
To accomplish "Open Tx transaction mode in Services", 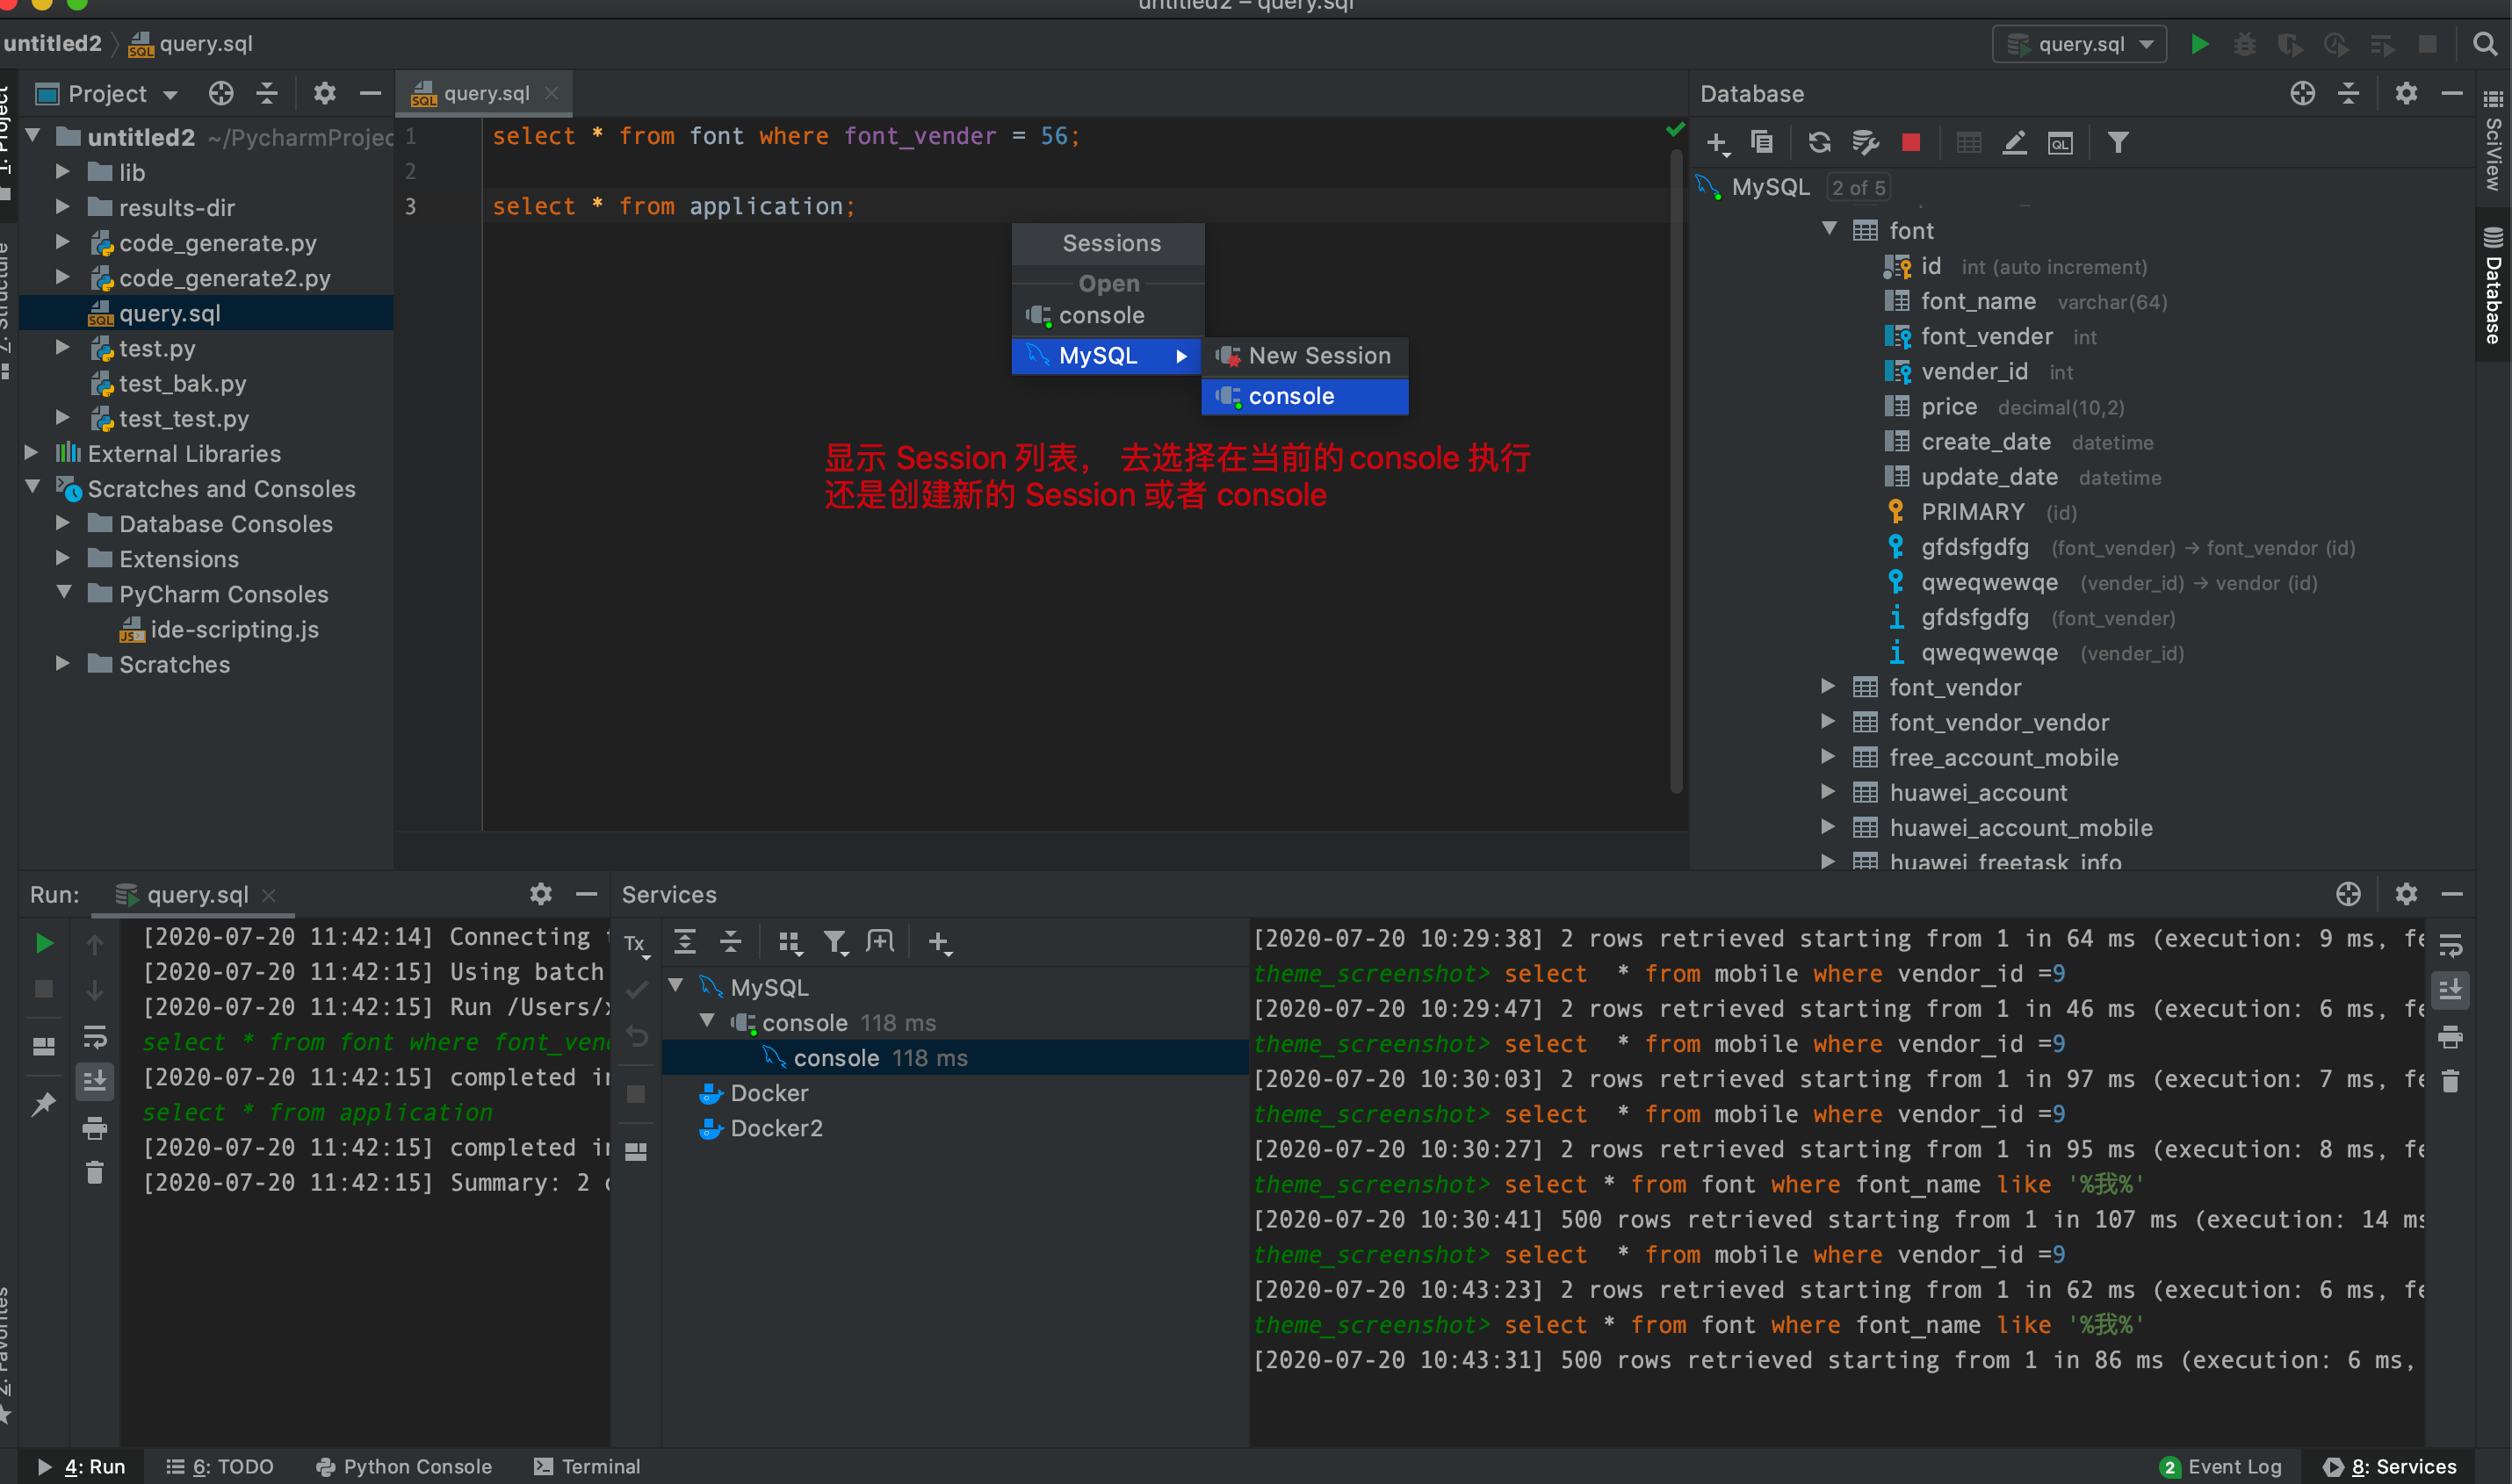I will [x=636, y=943].
